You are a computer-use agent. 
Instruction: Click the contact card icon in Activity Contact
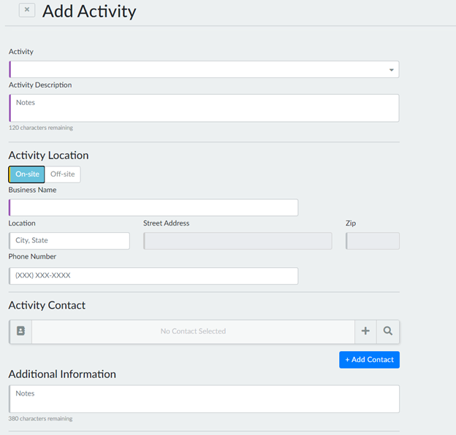20,331
